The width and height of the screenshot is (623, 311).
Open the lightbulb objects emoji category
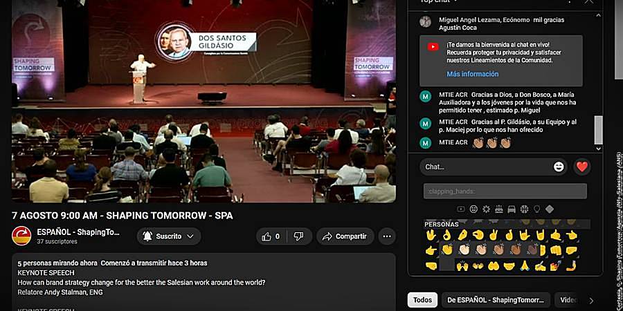(536, 209)
